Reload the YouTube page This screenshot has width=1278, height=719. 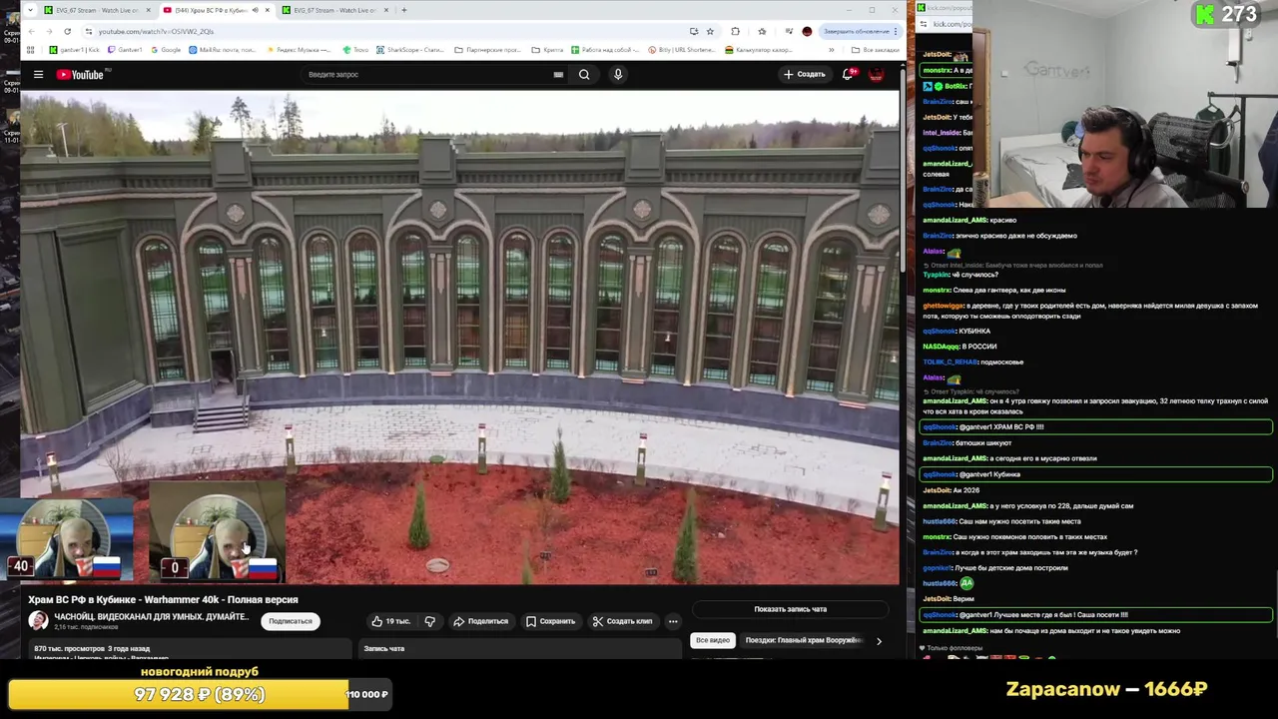click(x=68, y=31)
